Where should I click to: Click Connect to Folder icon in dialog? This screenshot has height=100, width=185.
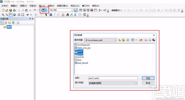tap(141, 40)
